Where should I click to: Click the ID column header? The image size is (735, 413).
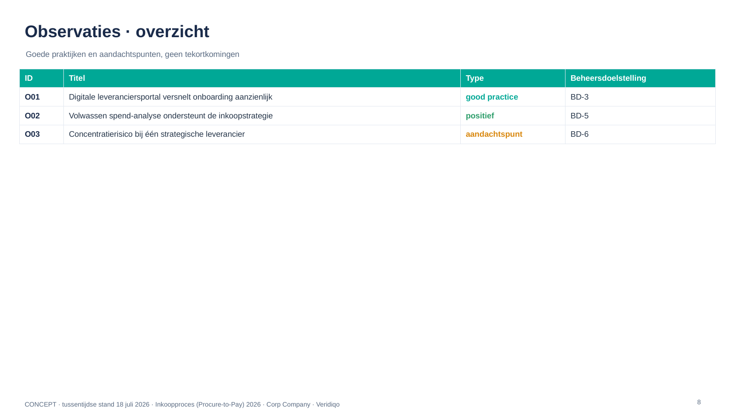pos(41,78)
